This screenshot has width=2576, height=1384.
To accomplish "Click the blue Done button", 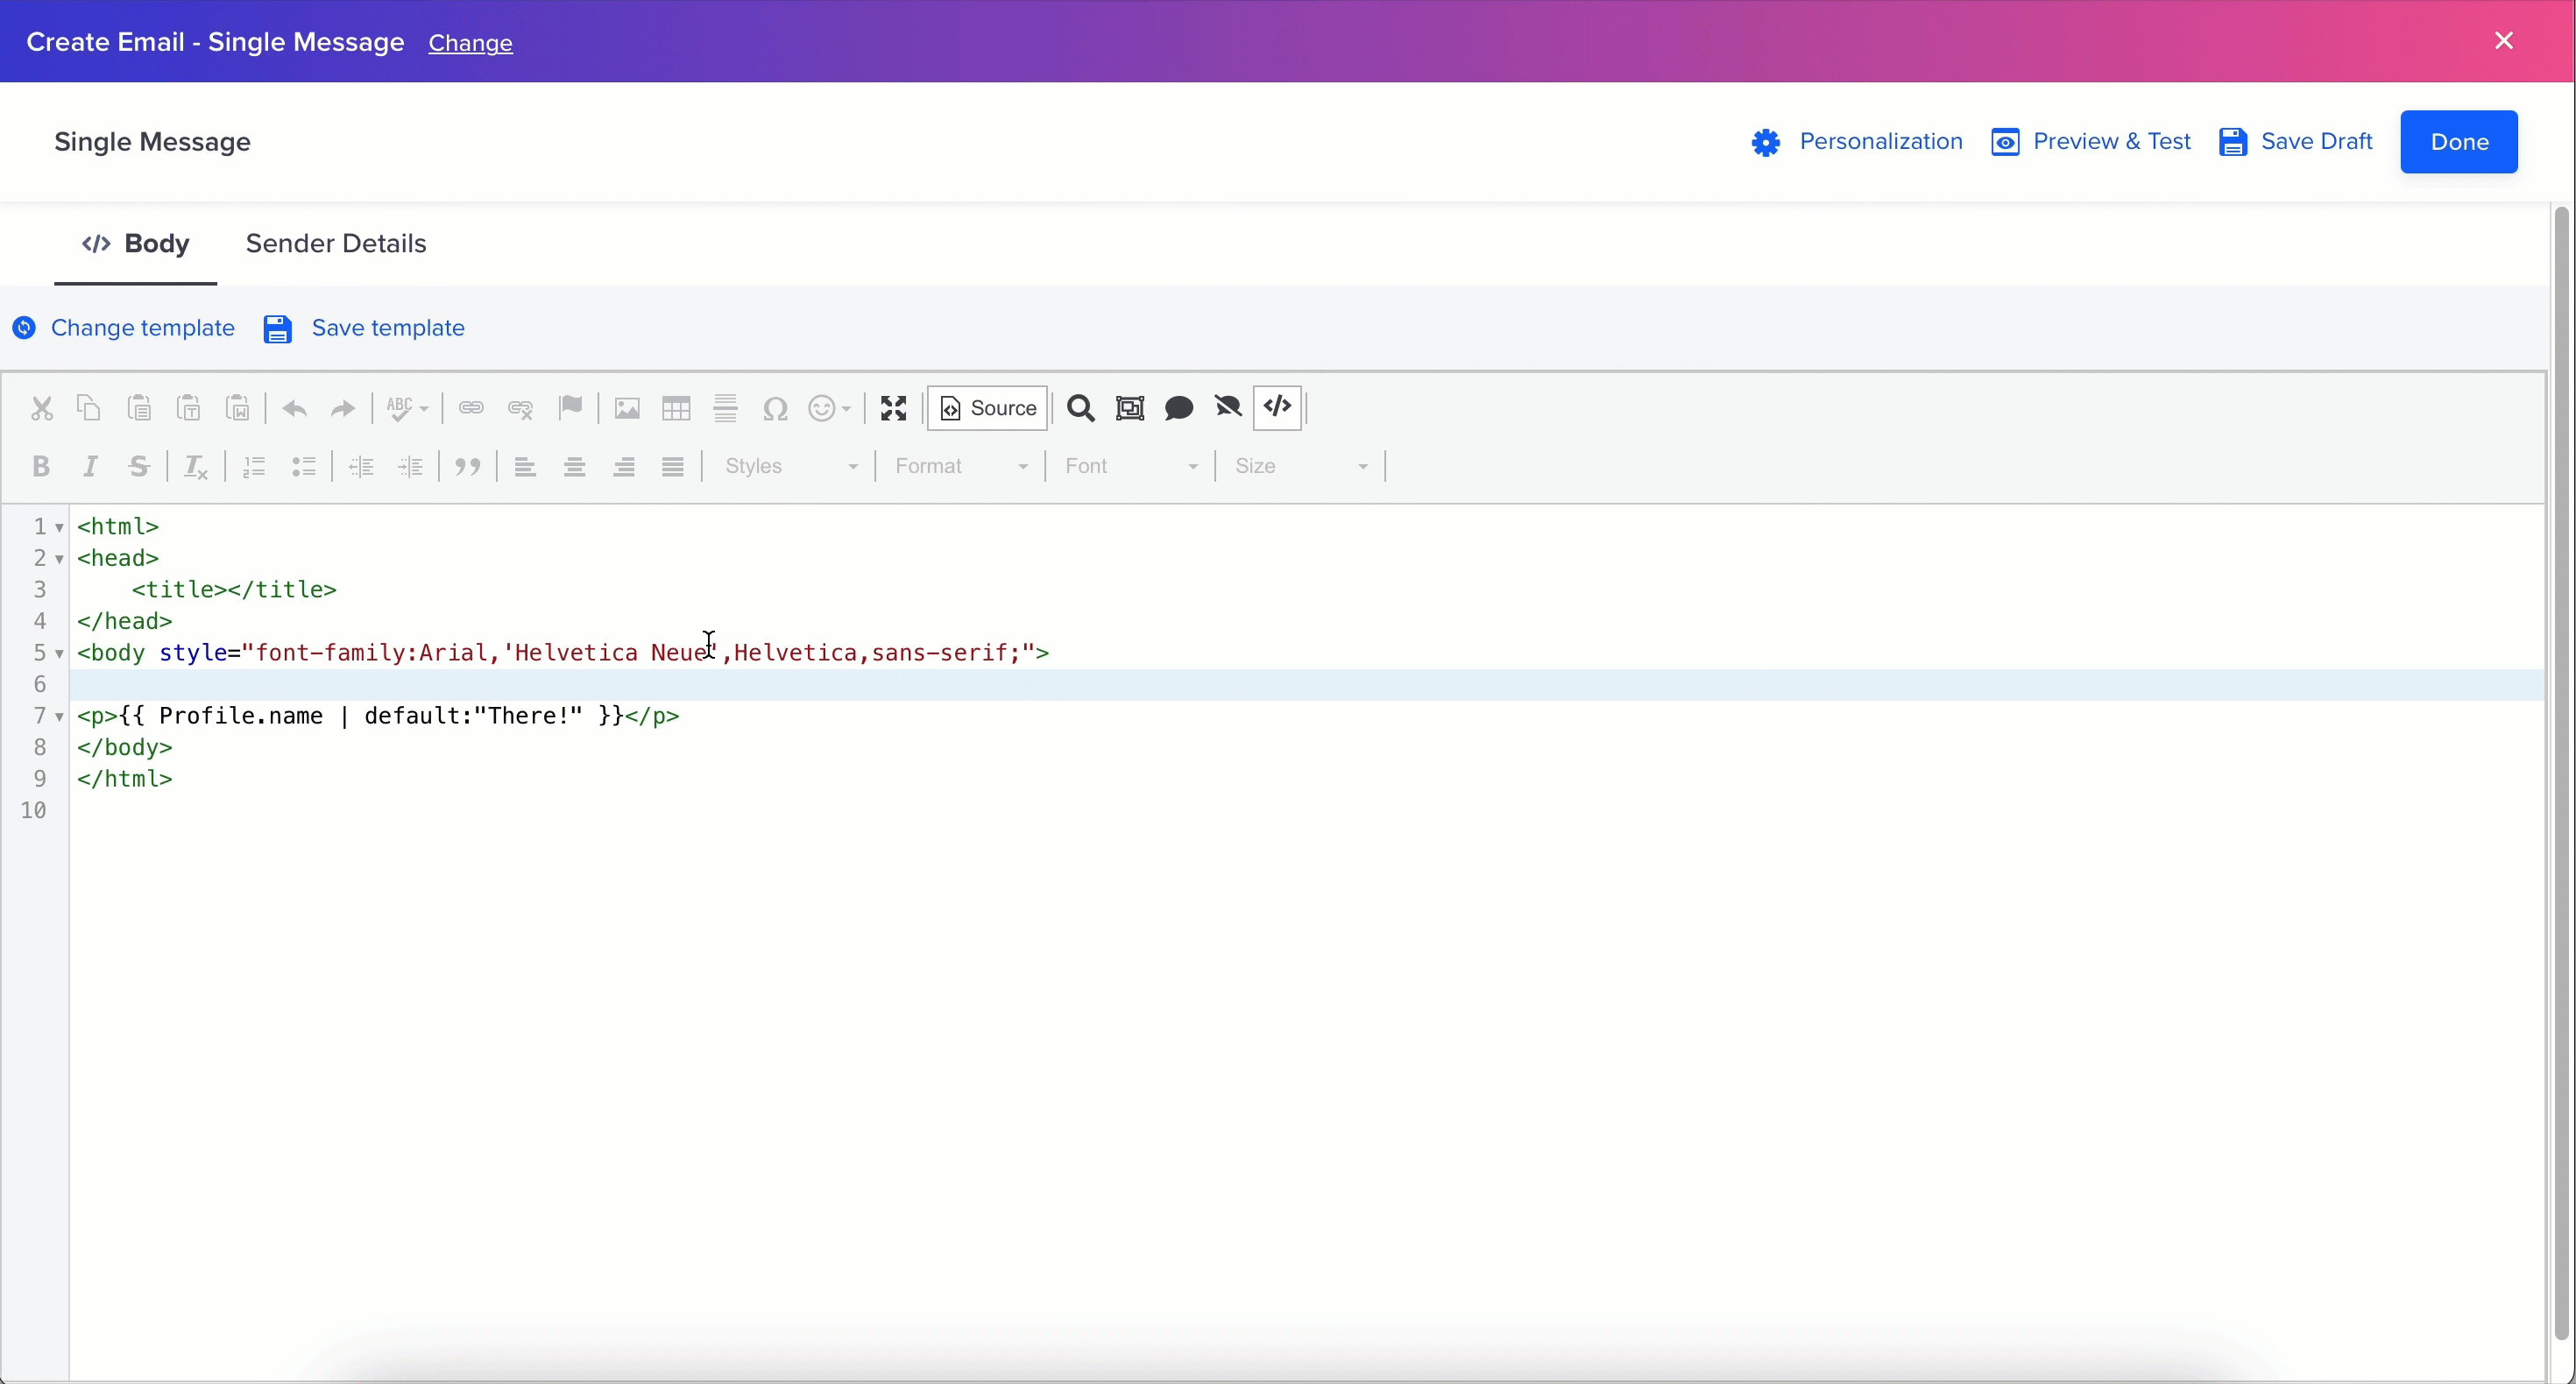I will click(2459, 142).
